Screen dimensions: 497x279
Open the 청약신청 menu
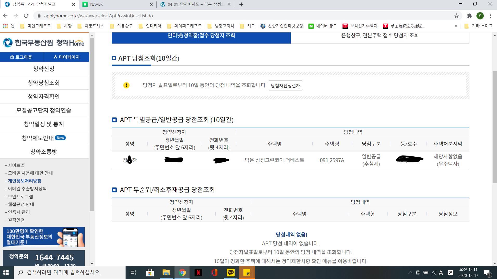(44, 69)
